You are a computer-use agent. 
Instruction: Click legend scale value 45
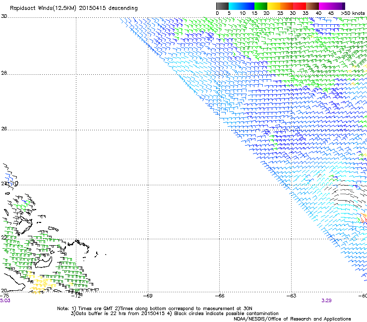(x=331, y=13)
